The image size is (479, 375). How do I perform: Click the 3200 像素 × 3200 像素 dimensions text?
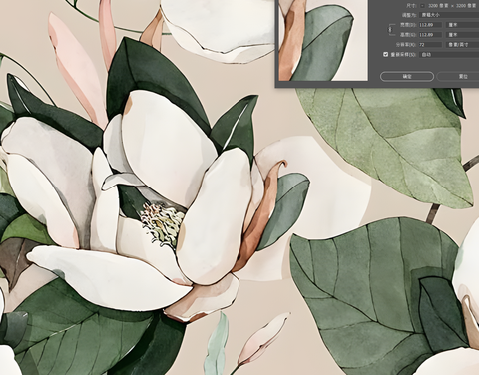452,6
